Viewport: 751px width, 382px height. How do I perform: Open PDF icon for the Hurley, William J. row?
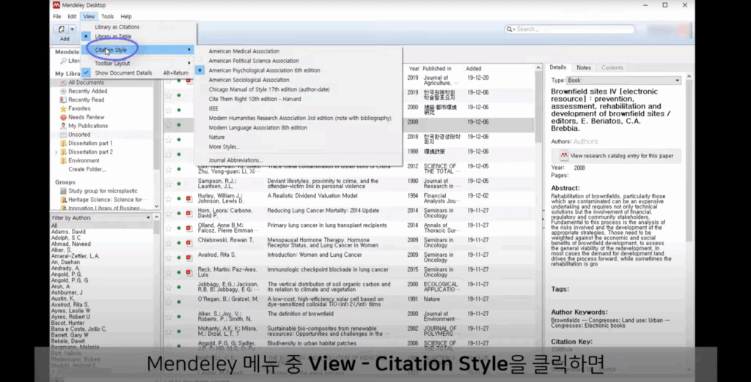pos(188,198)
